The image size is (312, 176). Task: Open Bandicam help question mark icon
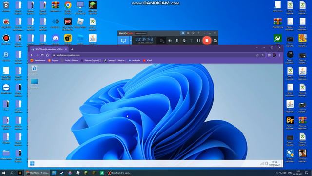[x=198, y=33]
